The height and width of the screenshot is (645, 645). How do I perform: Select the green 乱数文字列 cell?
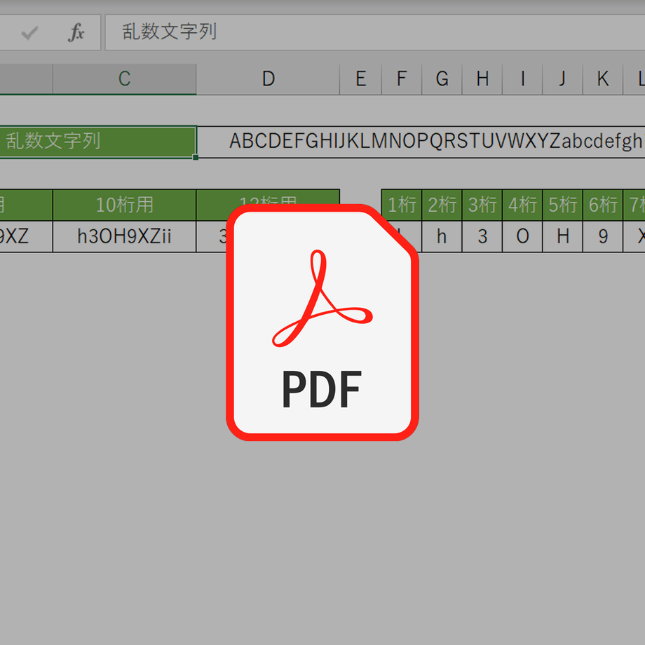tap(98, 142)
